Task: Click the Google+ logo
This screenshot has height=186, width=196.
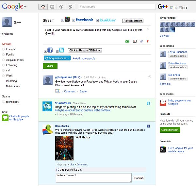Action: click(x=14, y=7)
